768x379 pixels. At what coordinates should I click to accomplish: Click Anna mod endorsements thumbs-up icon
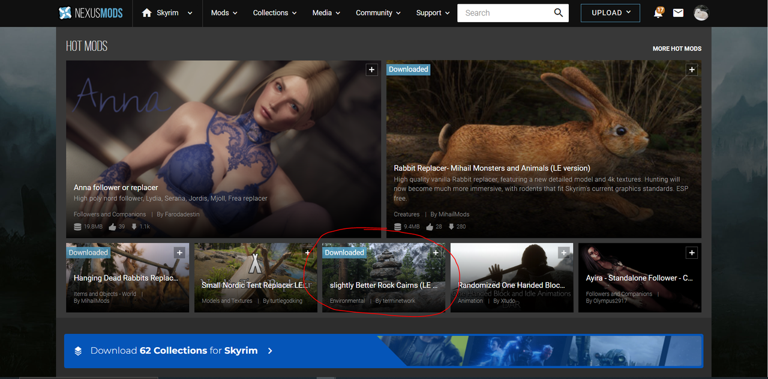click(x=113, y=226)
